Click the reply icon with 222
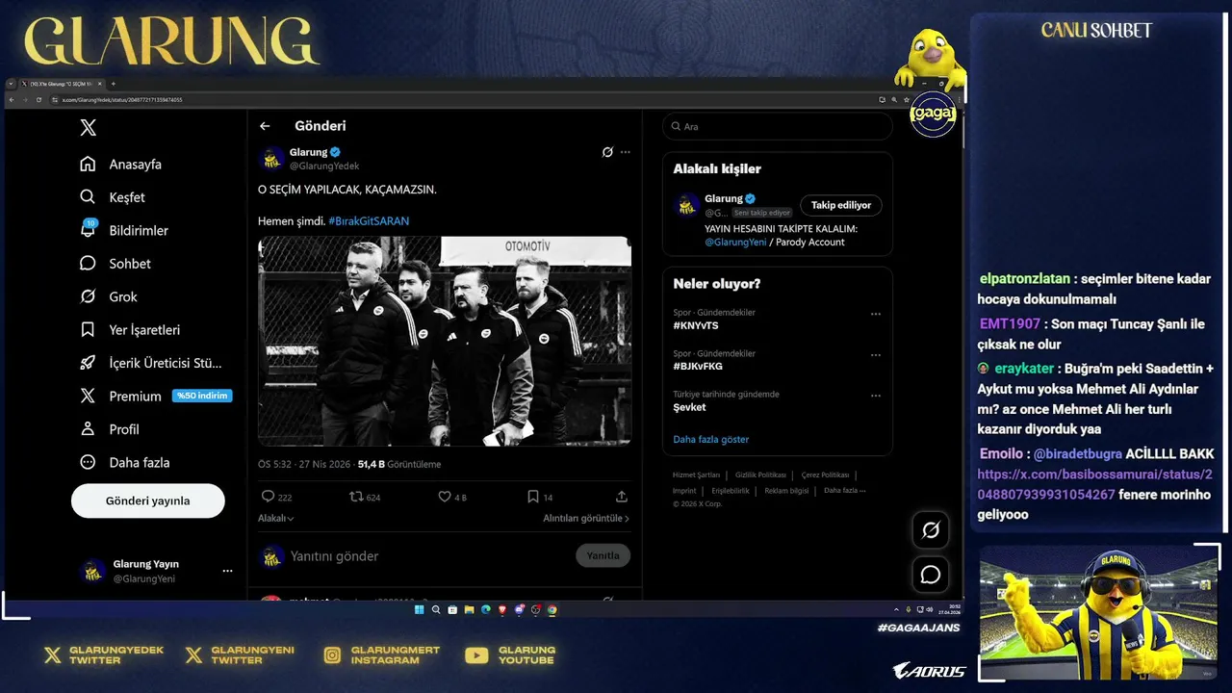 [268, 497]
